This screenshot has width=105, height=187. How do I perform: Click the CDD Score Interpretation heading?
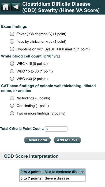click(31, 156)
